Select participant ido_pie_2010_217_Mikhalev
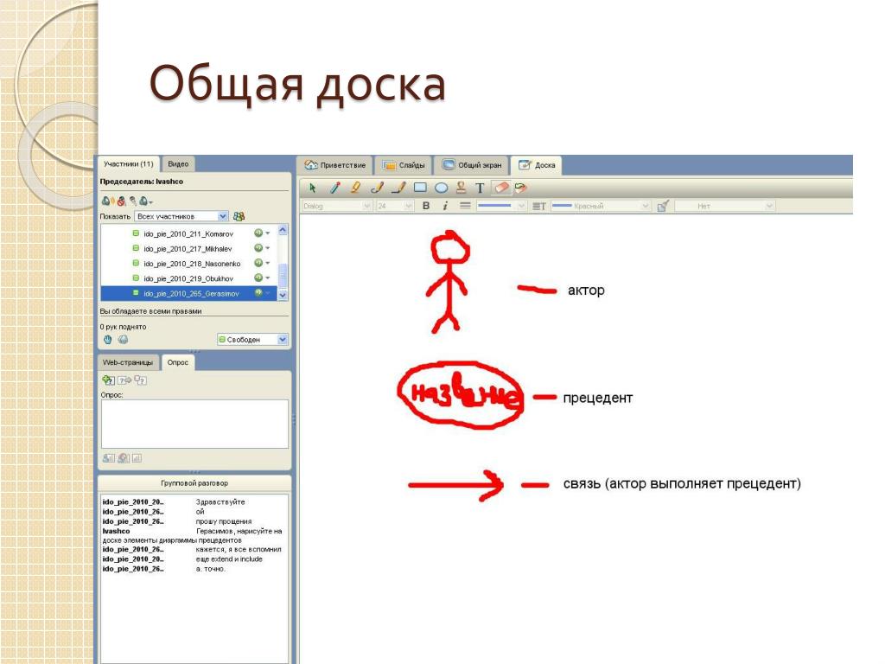The width and height of the screenshot is (885, 664). [188, 248]
